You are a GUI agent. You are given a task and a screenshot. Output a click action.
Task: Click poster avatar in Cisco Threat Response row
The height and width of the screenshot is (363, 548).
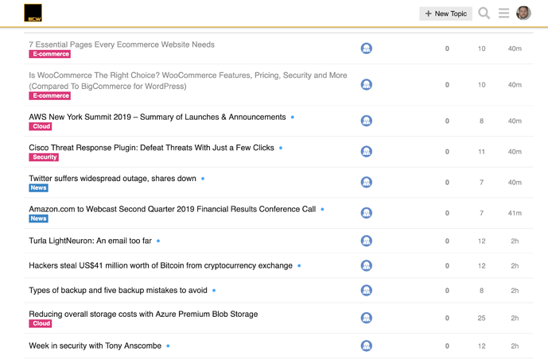367,152
